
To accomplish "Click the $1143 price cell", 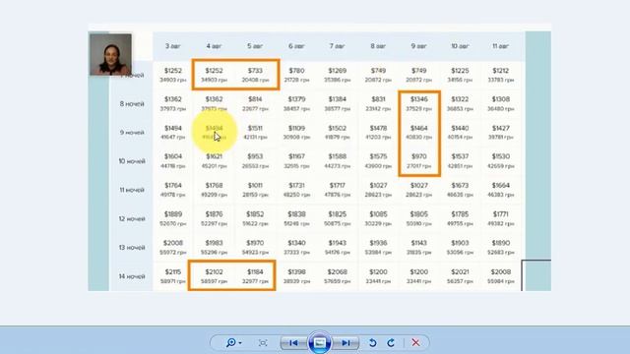I will [x=419, y=247].
